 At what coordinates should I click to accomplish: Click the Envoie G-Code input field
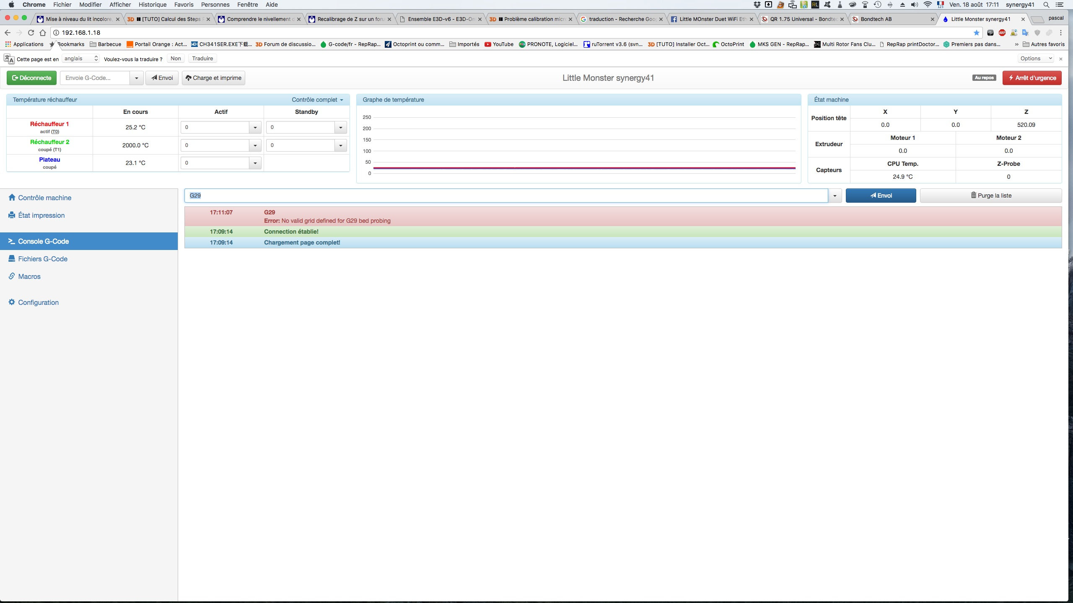(95, 78)
